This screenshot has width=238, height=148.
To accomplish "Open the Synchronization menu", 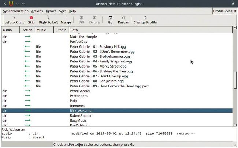I will (x=15, y=11).
